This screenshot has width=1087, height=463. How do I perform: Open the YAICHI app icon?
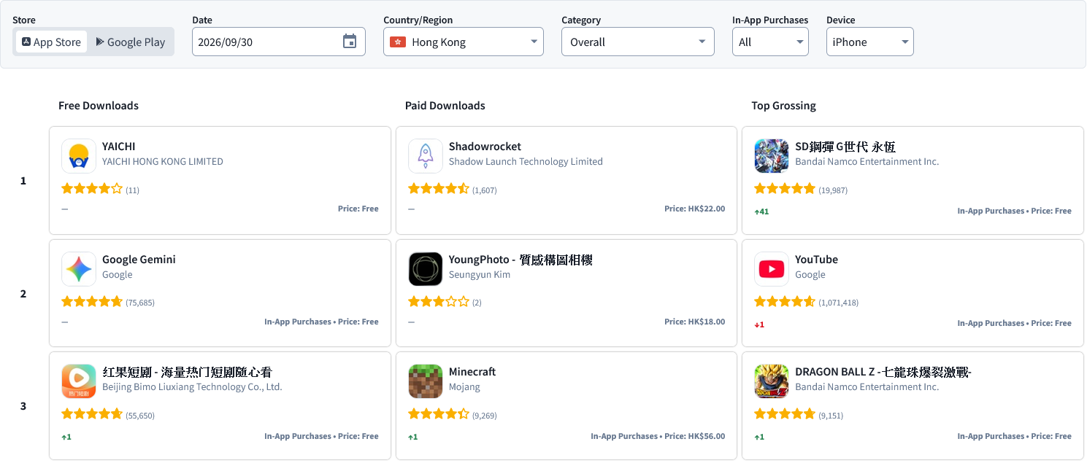(x=79, y=156)
